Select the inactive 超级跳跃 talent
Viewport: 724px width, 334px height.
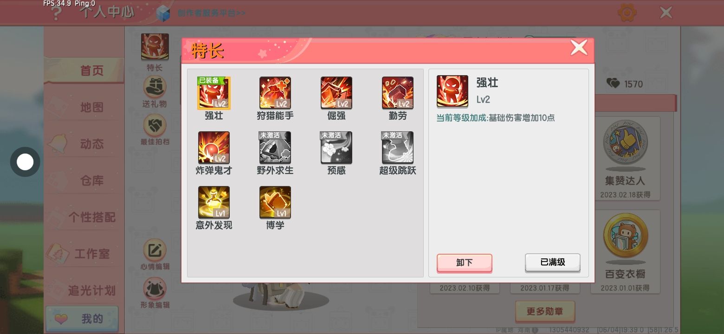(x=398, y=148)
